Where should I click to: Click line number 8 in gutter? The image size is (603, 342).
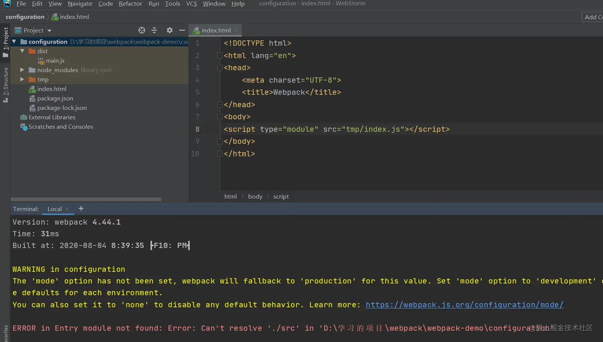[x=197, y=129]
